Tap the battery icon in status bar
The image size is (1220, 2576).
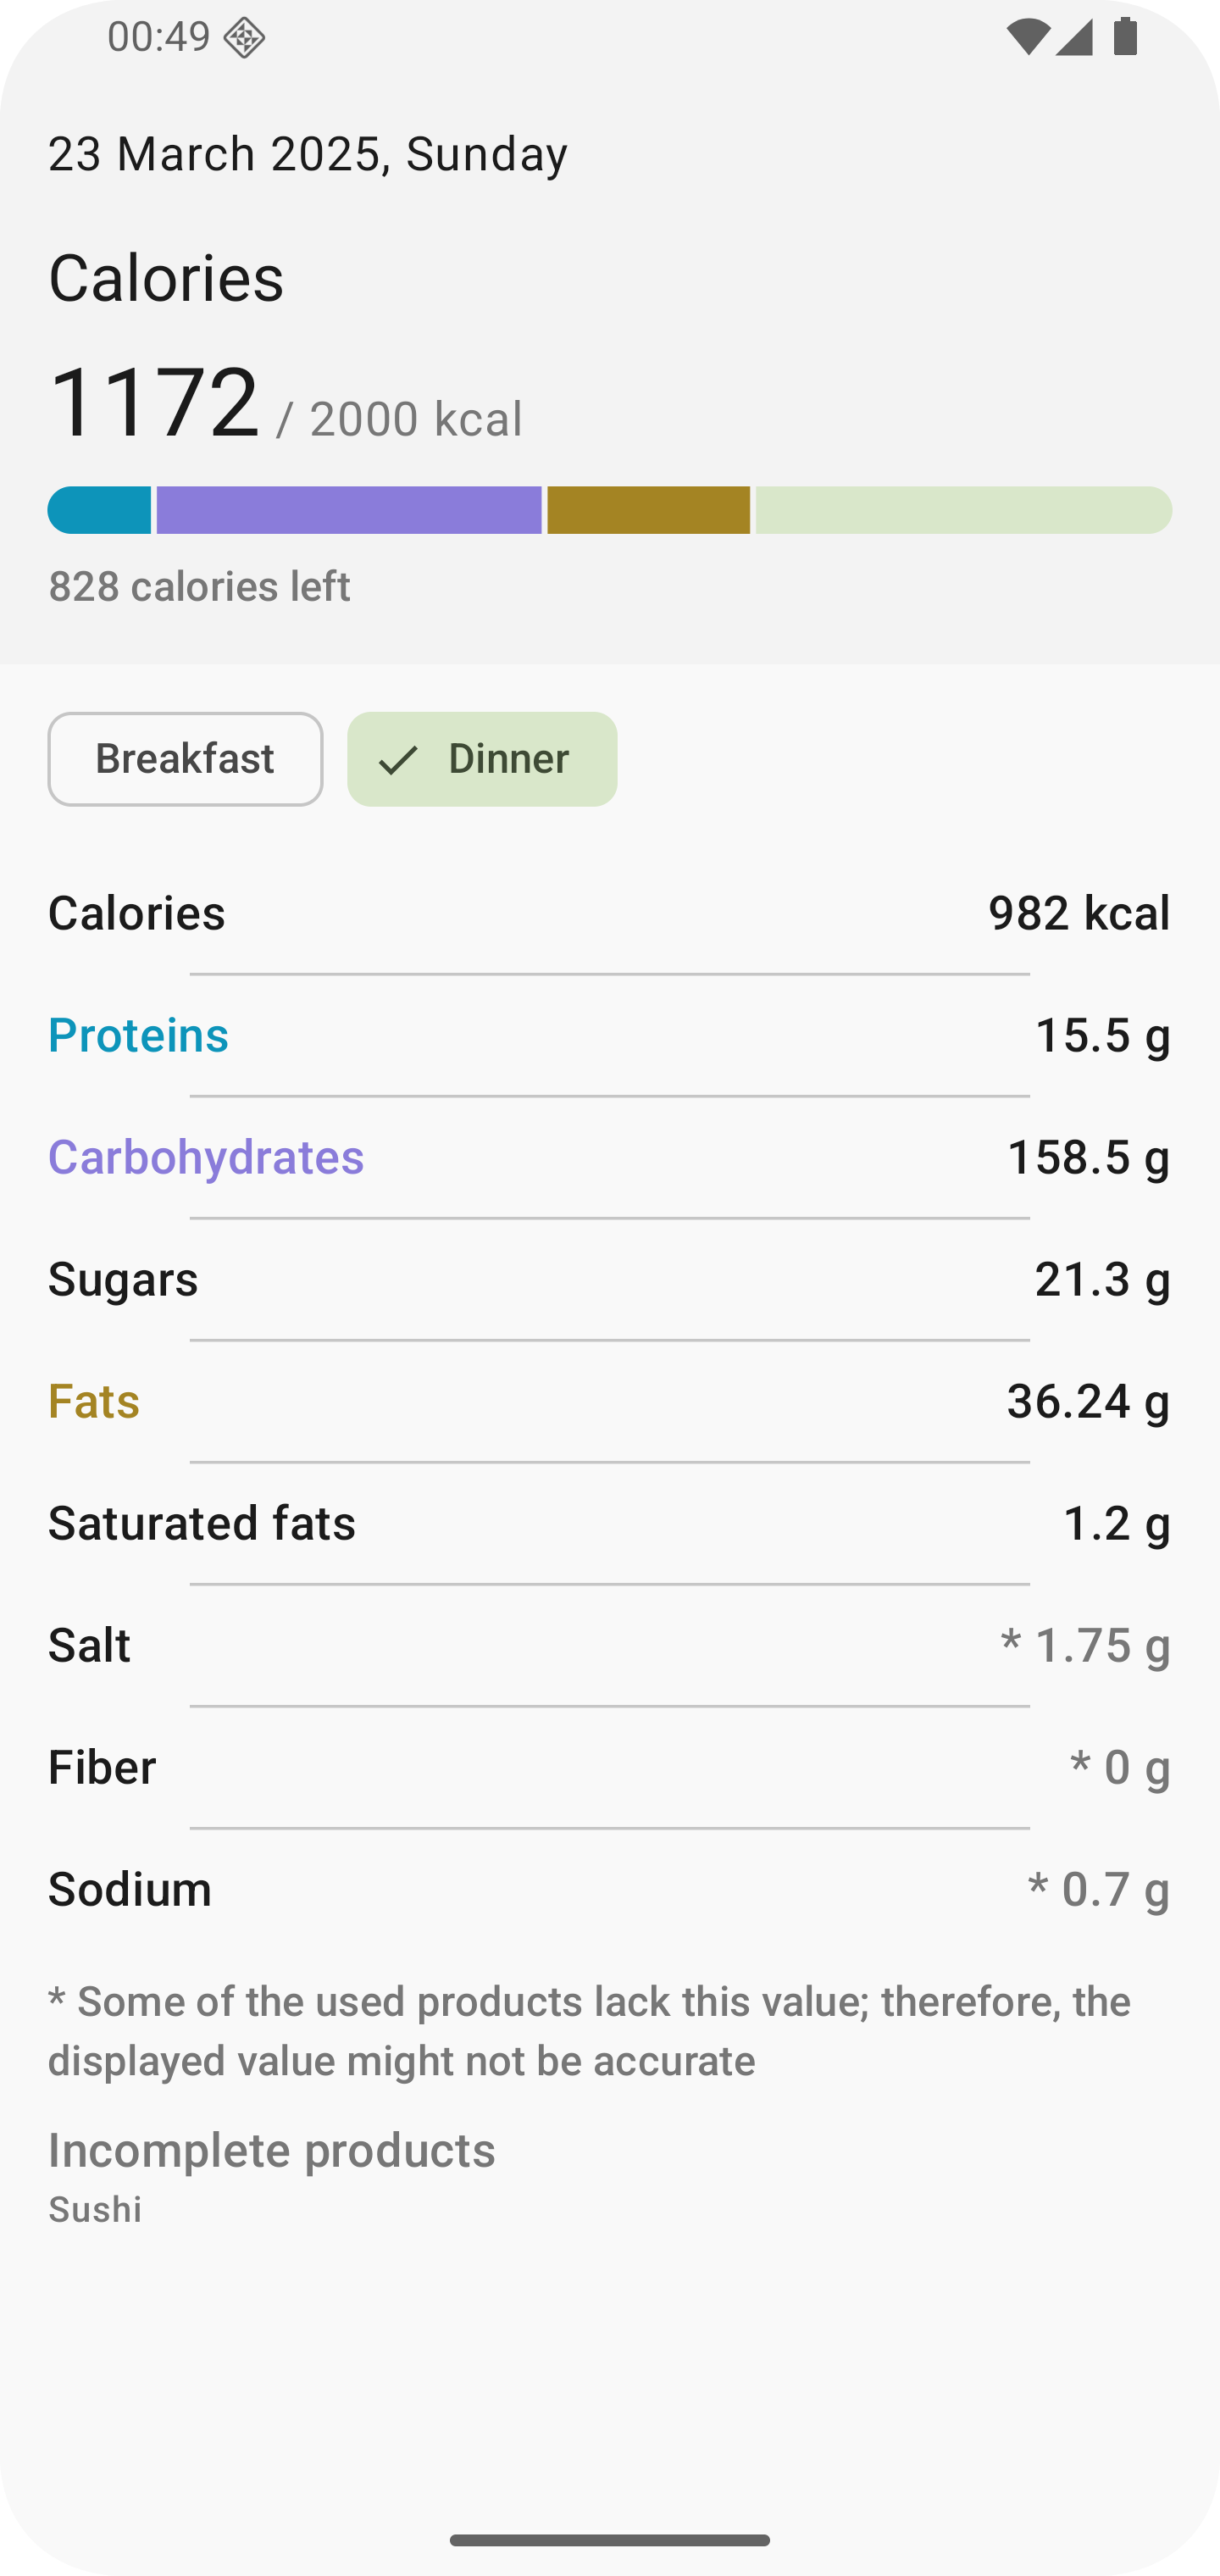point(1125,37)
